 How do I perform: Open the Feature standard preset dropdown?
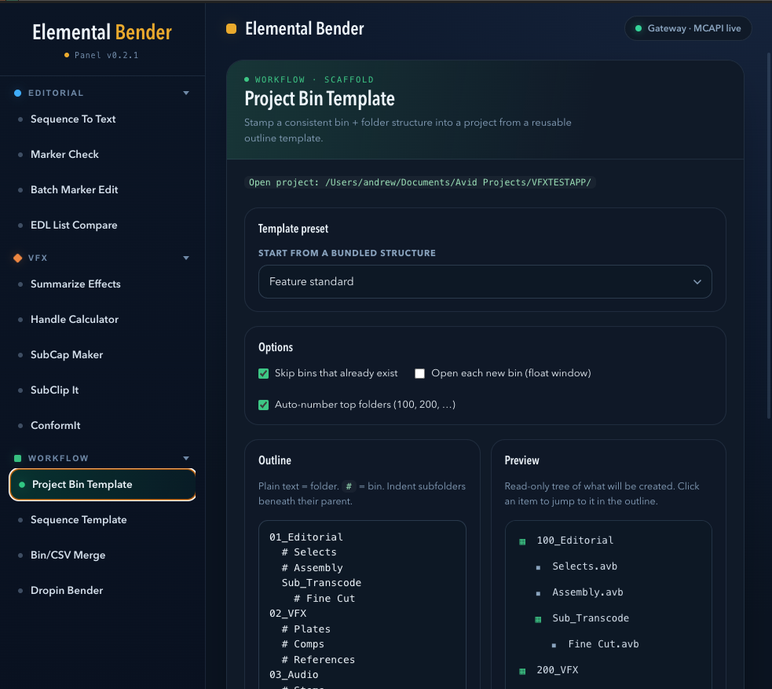click(485, 282)
